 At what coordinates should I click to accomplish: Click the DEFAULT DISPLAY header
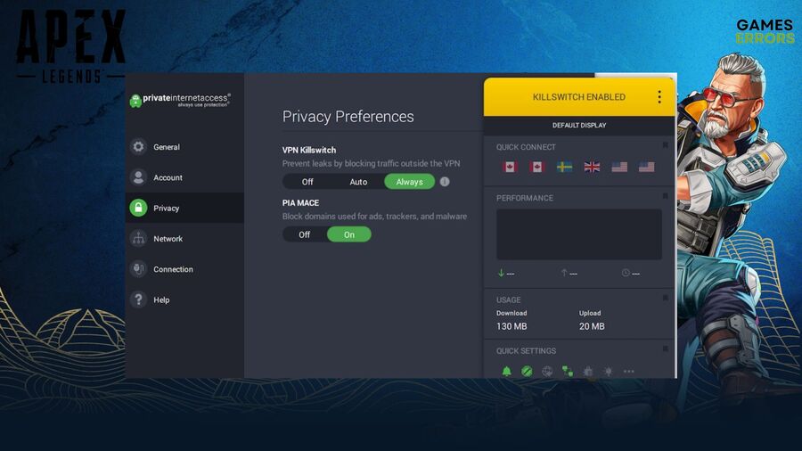coord(579,126)
